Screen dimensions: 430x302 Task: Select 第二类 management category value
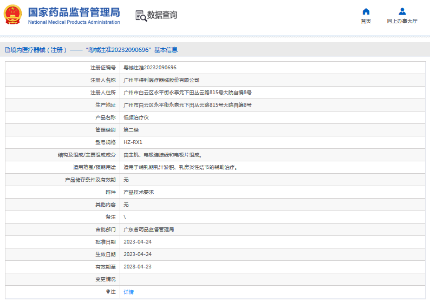pos(131,130)
